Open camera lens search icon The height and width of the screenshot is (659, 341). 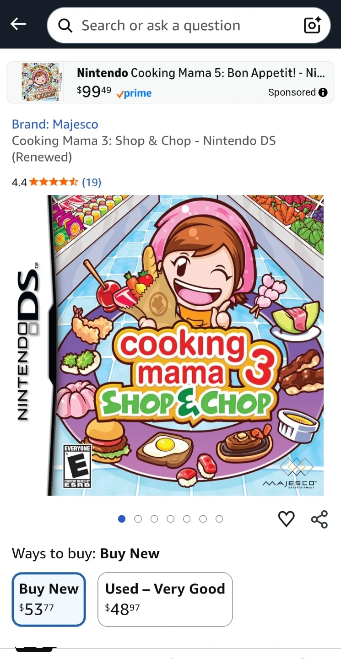coord(313,26)
